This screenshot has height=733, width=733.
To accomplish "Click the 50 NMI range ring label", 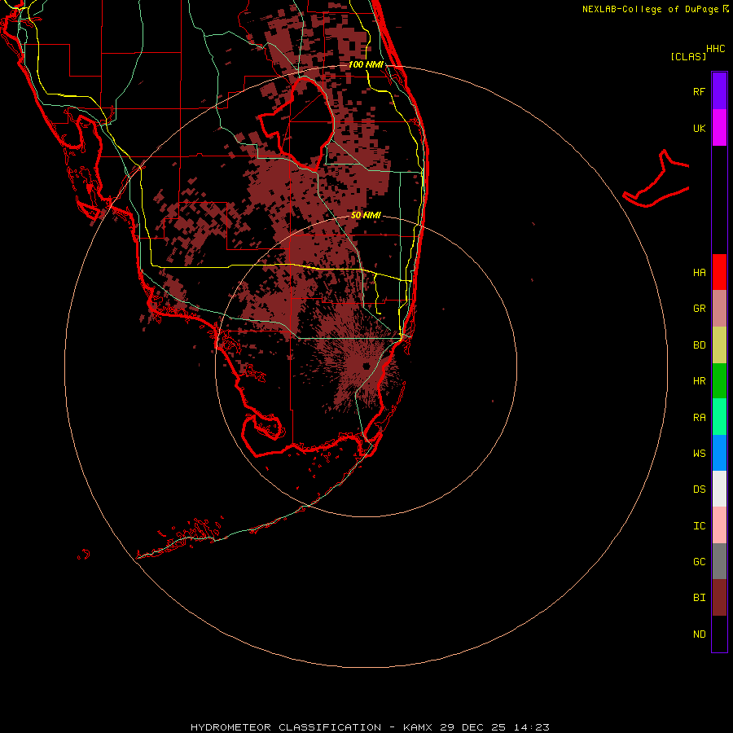I will 366,216.
